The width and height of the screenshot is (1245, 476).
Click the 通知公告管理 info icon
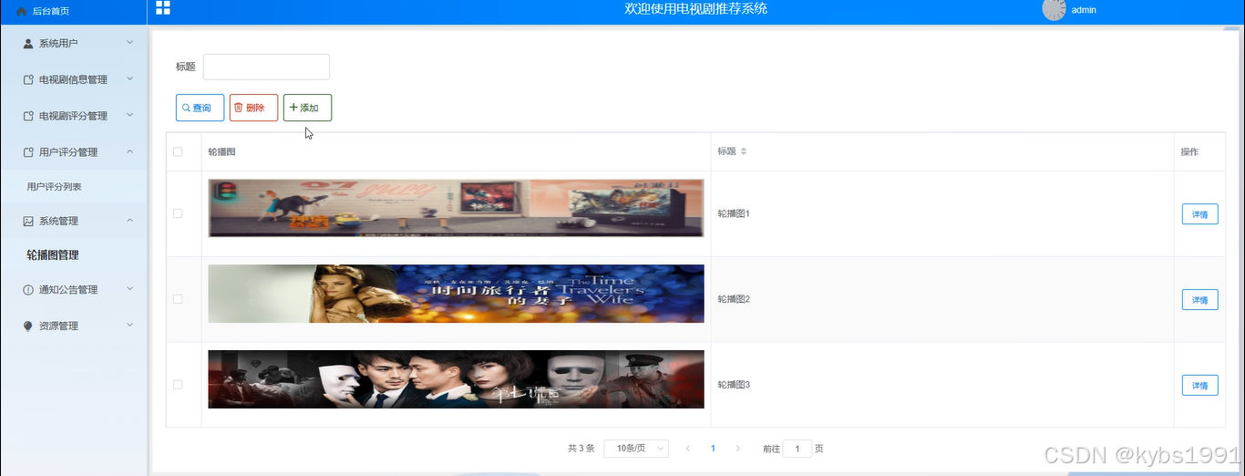[28, 289]
